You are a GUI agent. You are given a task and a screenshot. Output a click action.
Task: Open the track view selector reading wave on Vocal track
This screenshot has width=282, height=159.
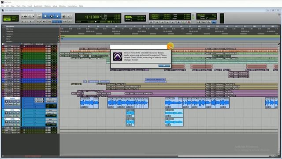(11, 104)
